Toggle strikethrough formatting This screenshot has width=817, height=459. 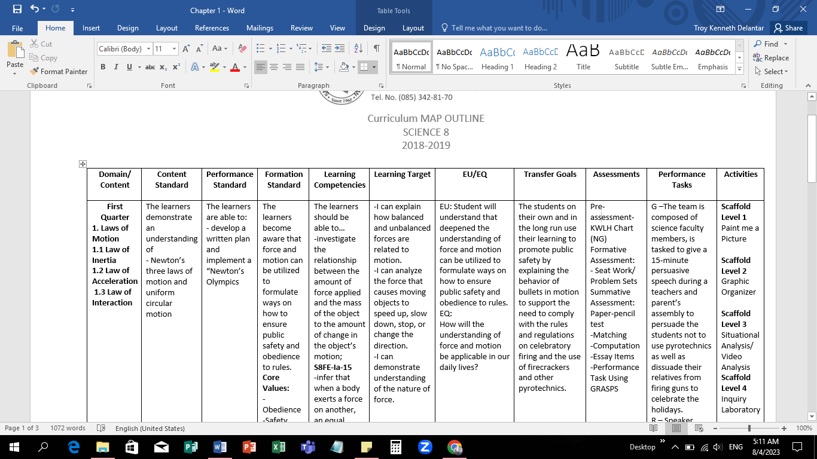click(x=150, y=67)
